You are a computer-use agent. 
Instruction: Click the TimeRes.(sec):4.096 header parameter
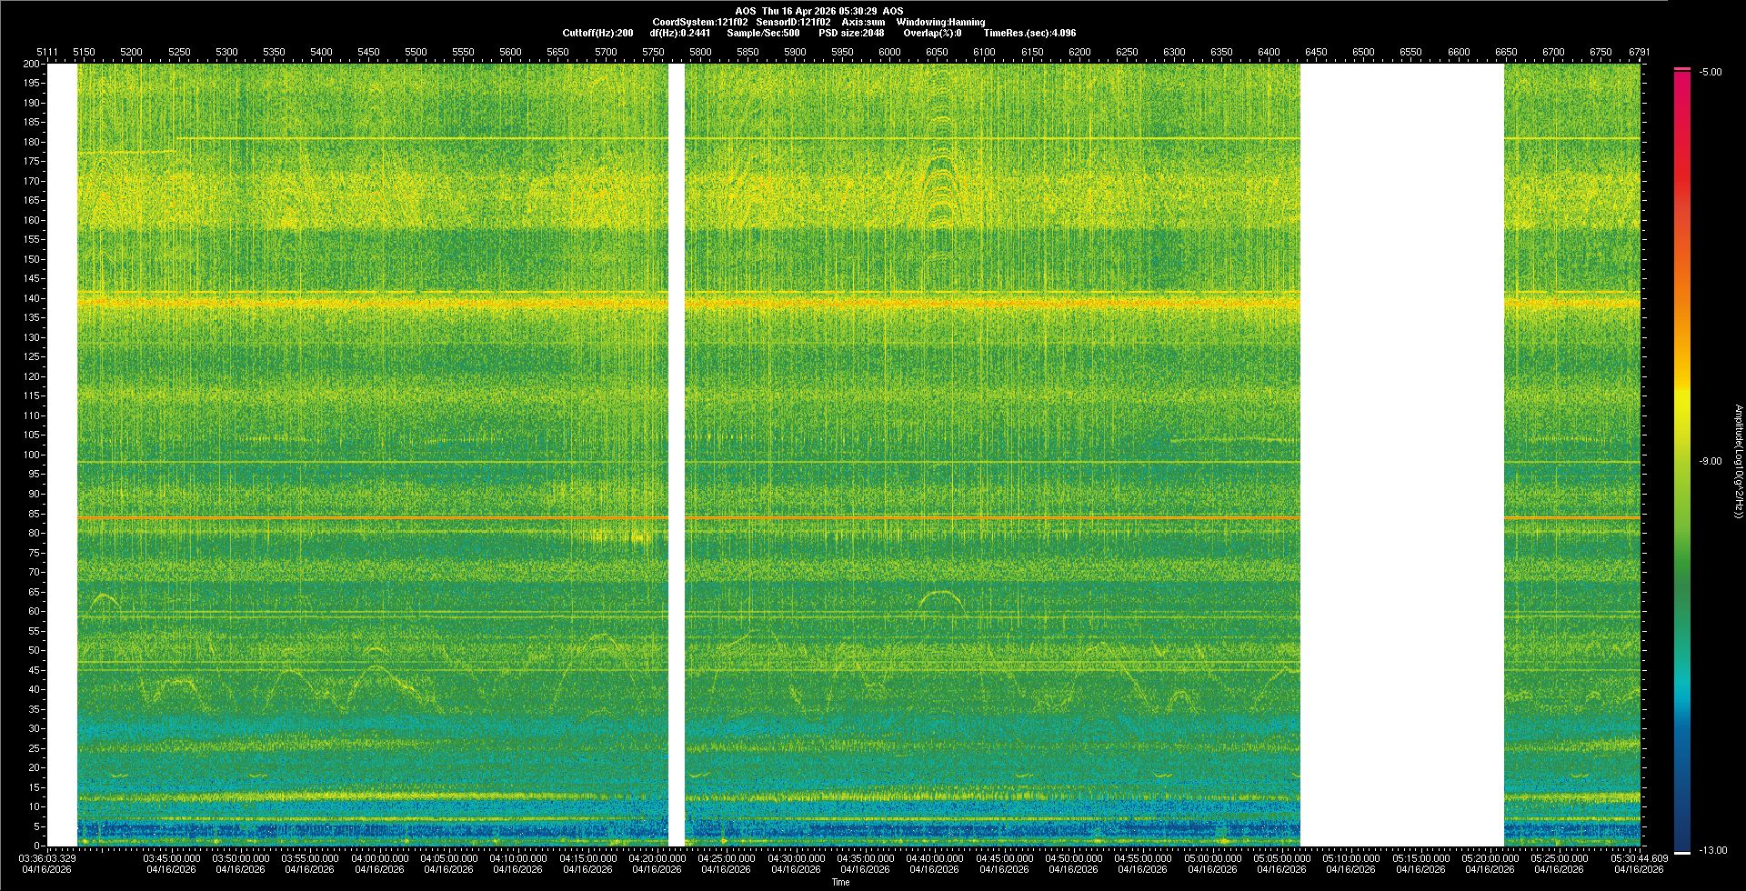click(1029, 34)
